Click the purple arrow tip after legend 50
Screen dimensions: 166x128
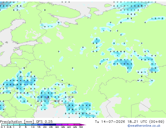click(83, 125)
